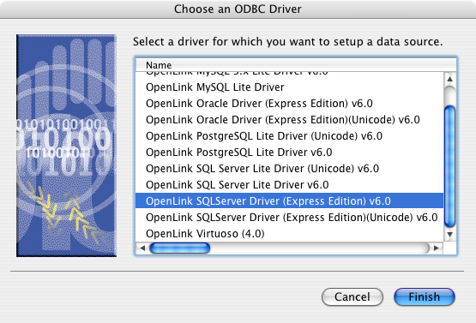Click the Finish button
Image resolution: width=476 pixels, height=323 pixels.
tap(424, 297)
